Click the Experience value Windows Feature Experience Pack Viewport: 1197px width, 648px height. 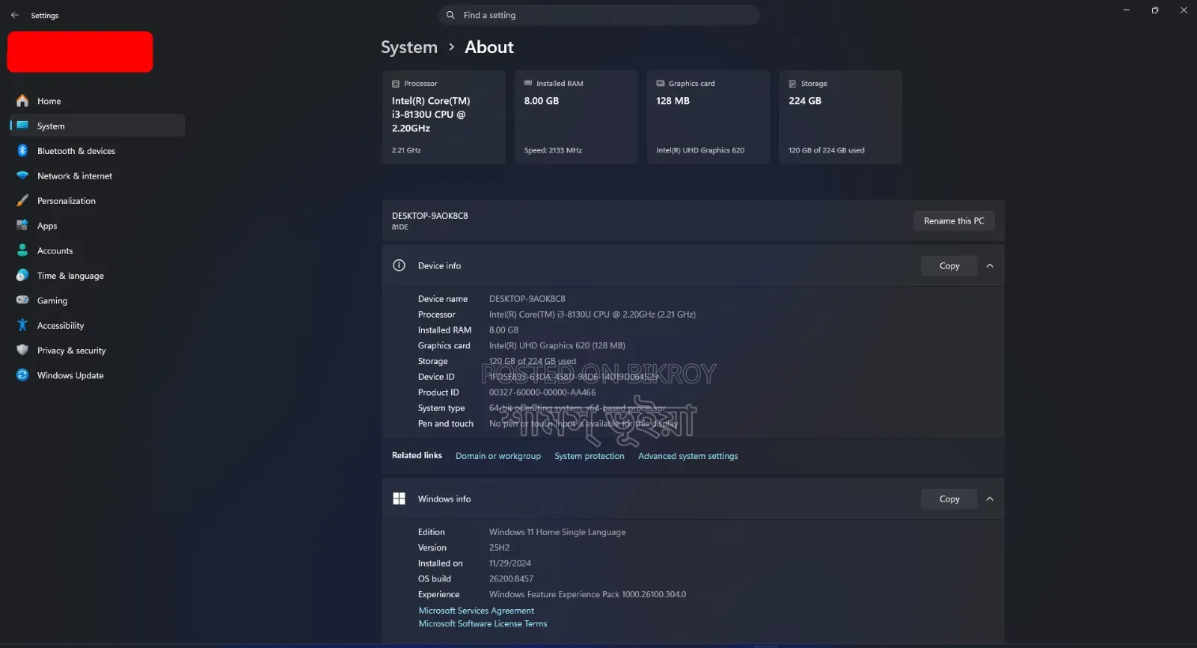coord(587,595)
